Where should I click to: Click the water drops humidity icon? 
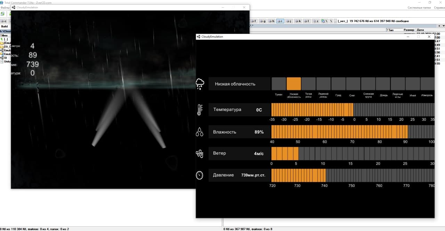pyautogui.click(x=200, y=132)
